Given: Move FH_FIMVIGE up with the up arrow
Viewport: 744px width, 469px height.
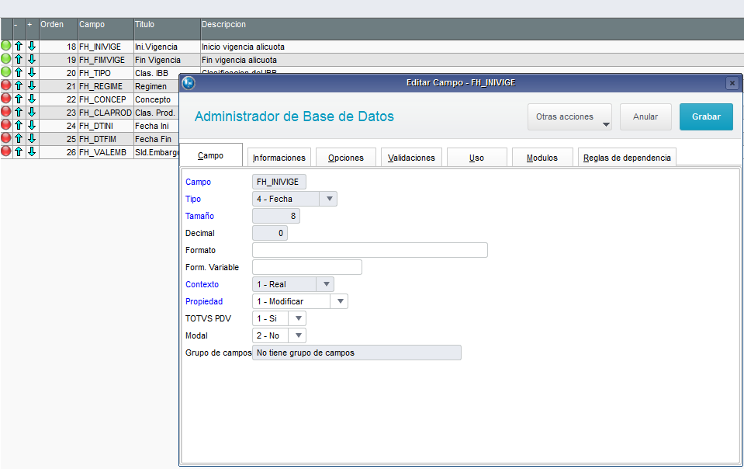Looking at the screenshot, I should (x=19, y=59).
